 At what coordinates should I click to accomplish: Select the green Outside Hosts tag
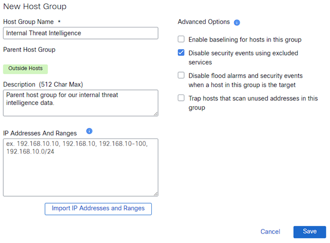tap(25, 69)
